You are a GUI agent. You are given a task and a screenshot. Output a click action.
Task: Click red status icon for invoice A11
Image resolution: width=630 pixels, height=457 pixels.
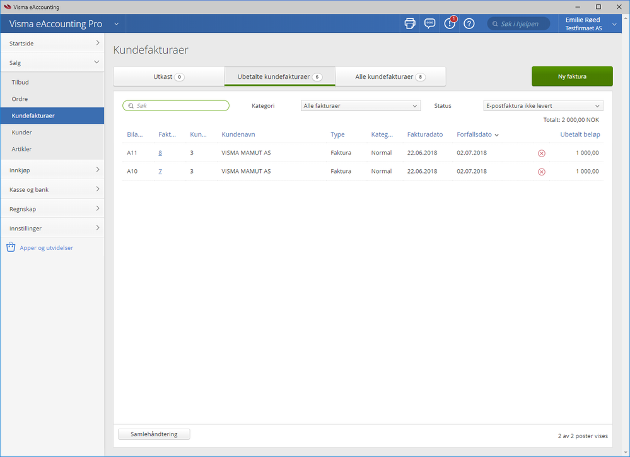[541, 153]
